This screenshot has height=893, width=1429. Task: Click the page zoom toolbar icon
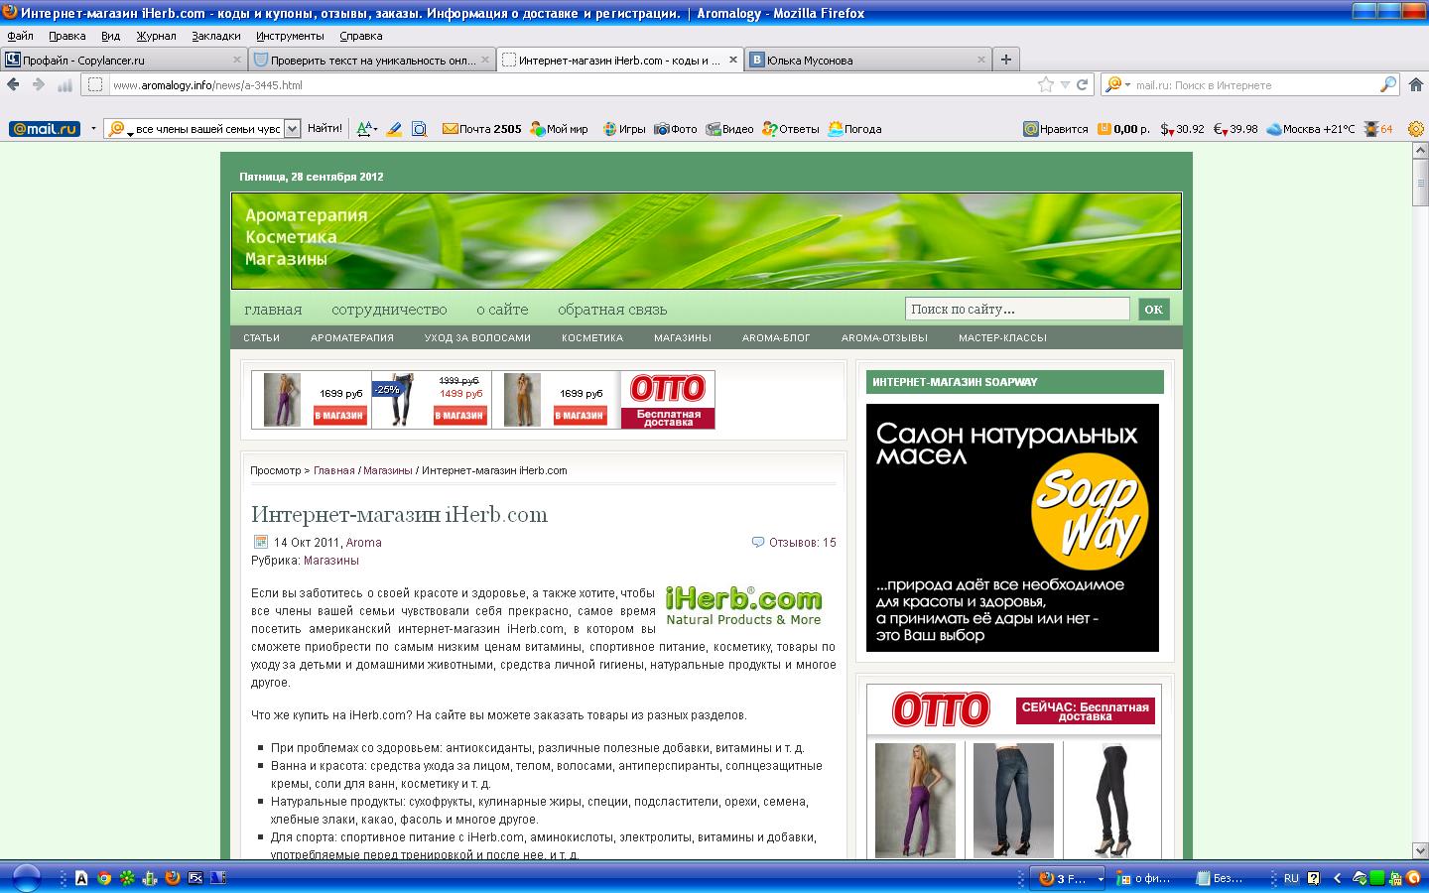420,129
